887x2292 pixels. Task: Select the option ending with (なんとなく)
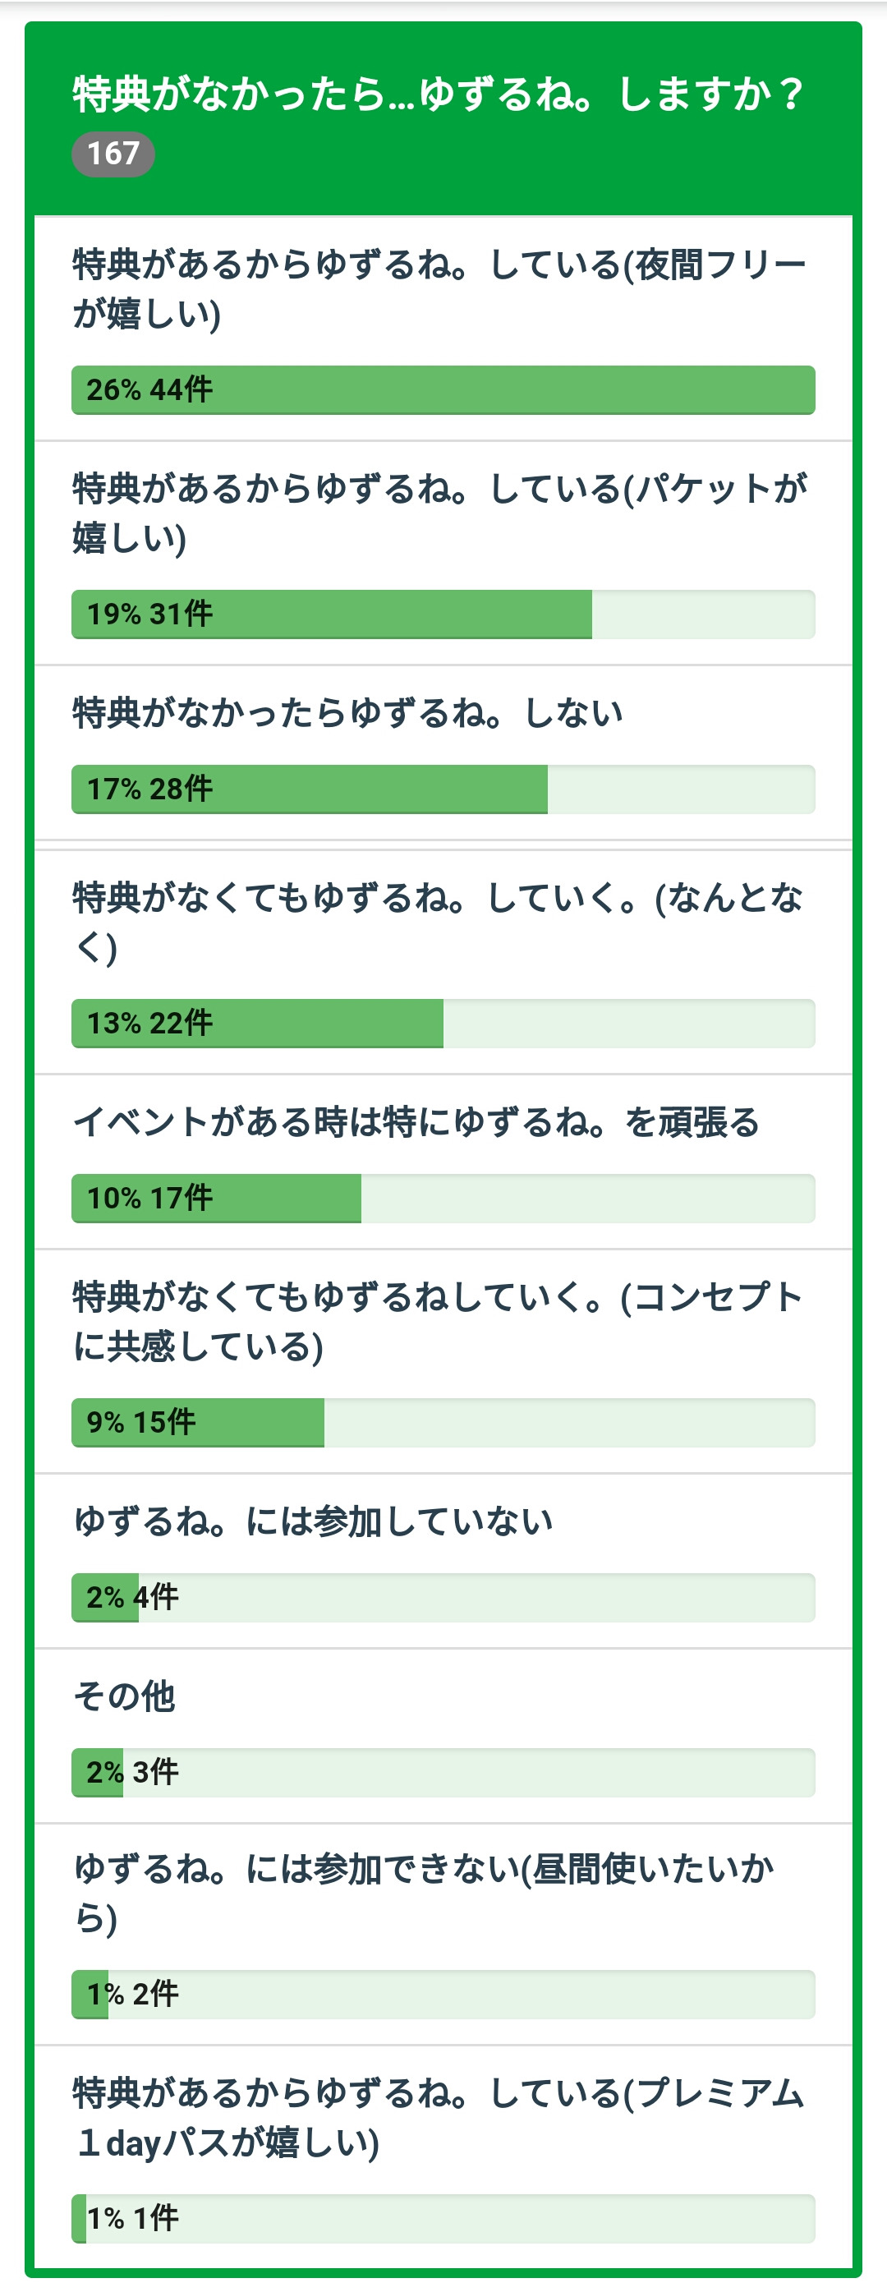point(438,922)
